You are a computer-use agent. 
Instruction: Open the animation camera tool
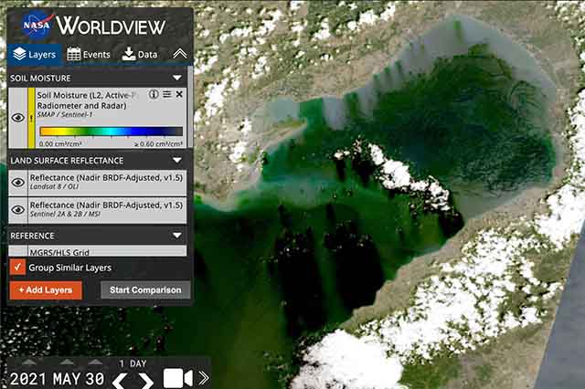(178, 378)
